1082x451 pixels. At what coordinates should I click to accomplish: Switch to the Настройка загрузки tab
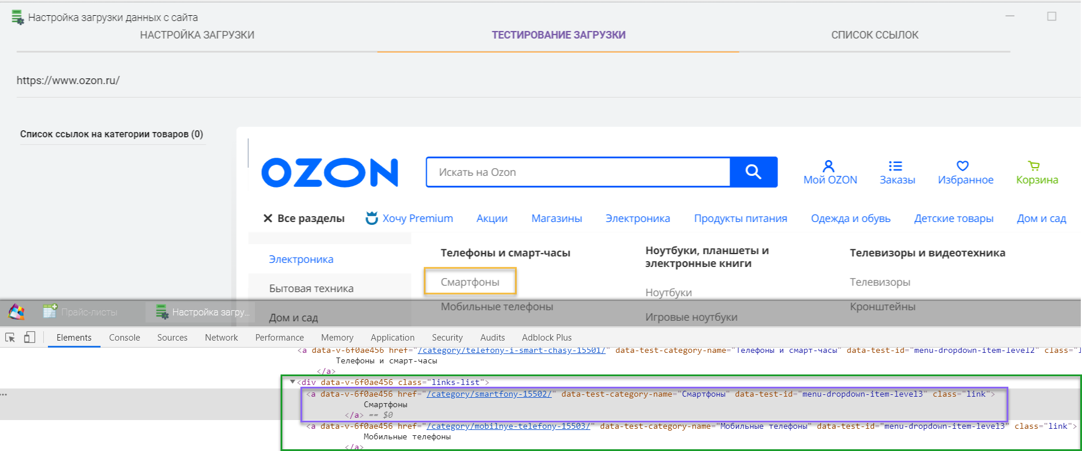197,35
